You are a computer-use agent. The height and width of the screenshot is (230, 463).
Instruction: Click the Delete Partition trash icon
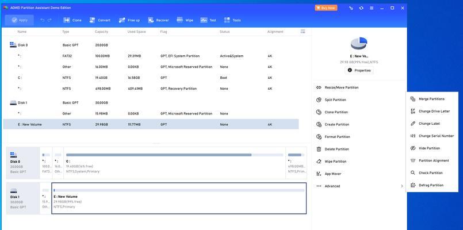319,149
